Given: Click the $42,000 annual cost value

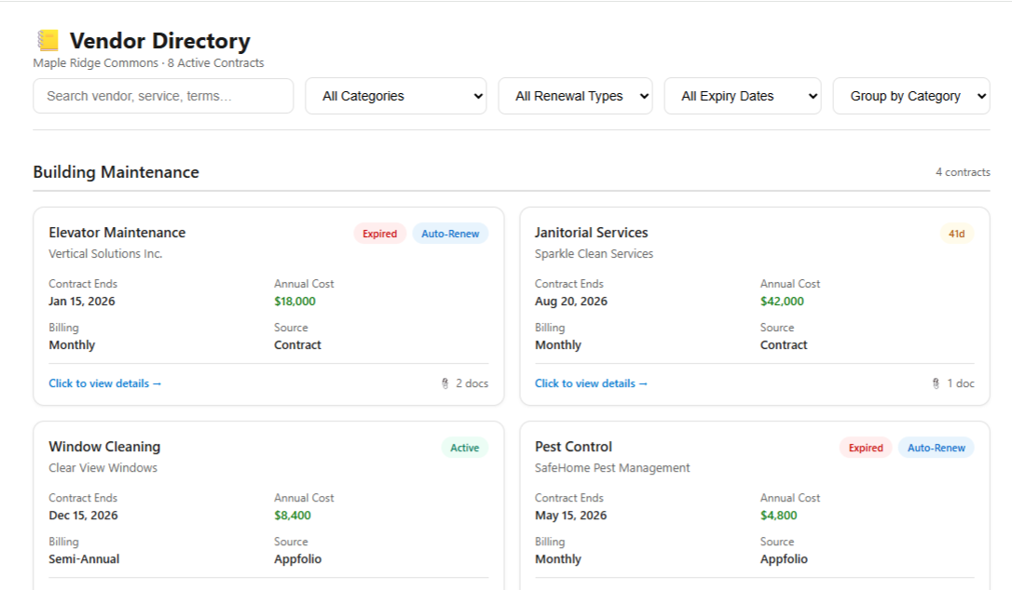Looking at the screenshot, I should [782, 302].
